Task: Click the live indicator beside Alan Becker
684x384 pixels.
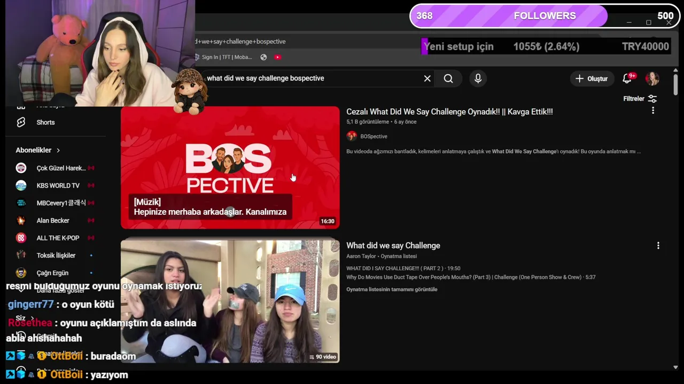Action: 91,220
